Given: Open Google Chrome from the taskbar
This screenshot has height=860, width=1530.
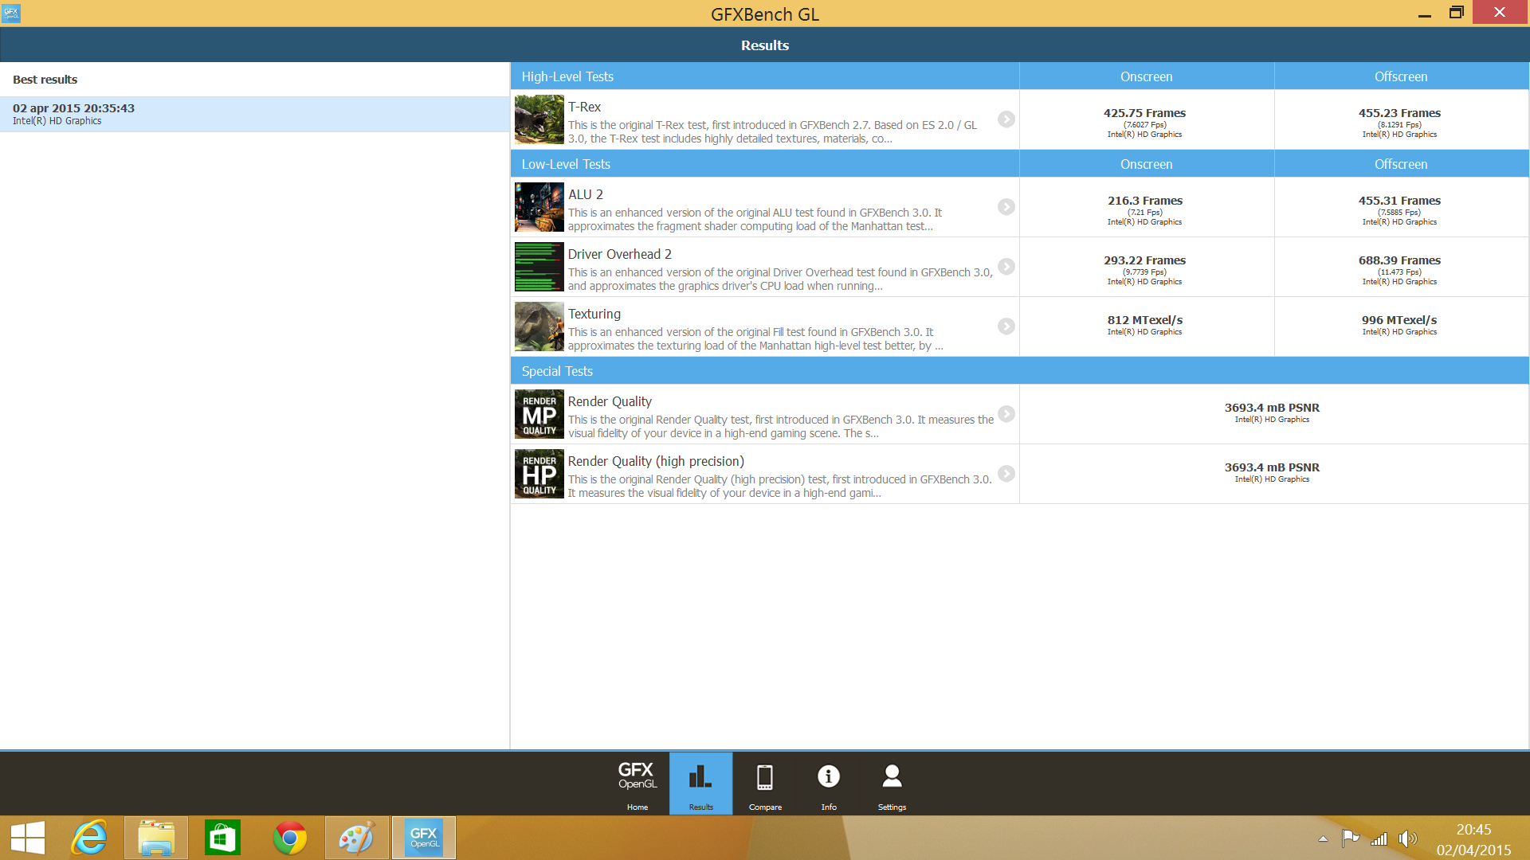Looking at the screenshot, I should click(x=289, y=838).
